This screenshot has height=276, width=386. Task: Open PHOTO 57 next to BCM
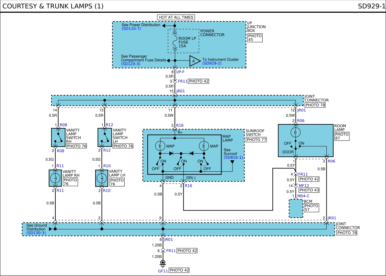[x=312, y=208]
